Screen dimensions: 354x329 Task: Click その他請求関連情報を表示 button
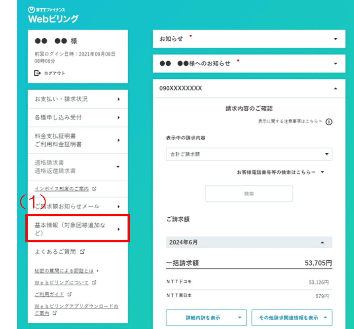tap(292, 318)
